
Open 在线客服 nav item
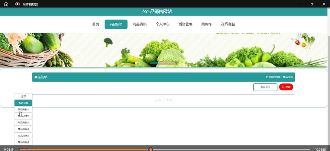point(228,24)
